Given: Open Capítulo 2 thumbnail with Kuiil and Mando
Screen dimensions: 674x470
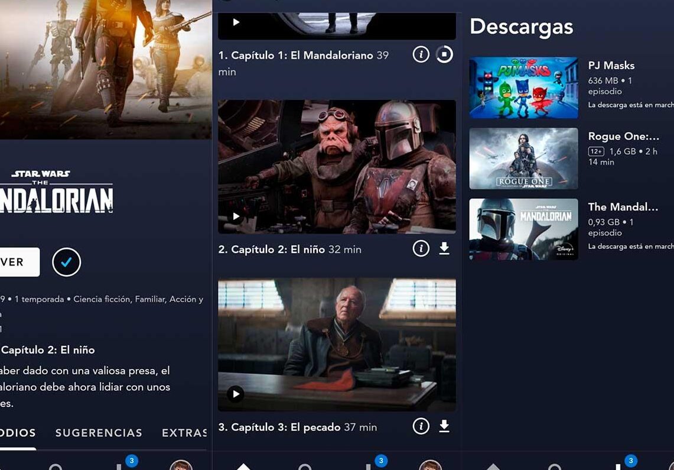Looking at the screenshot, I should coord(337,167).
